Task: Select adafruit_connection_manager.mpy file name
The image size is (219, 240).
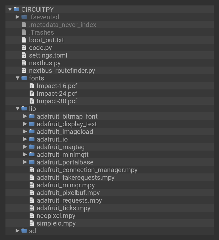Action: [87, 170]
